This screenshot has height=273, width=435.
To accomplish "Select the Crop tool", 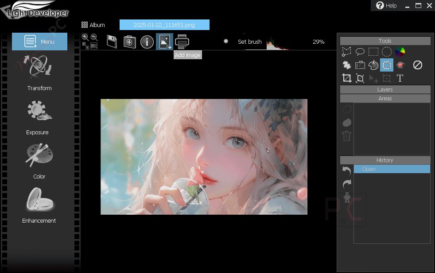I will click(346, 78).
